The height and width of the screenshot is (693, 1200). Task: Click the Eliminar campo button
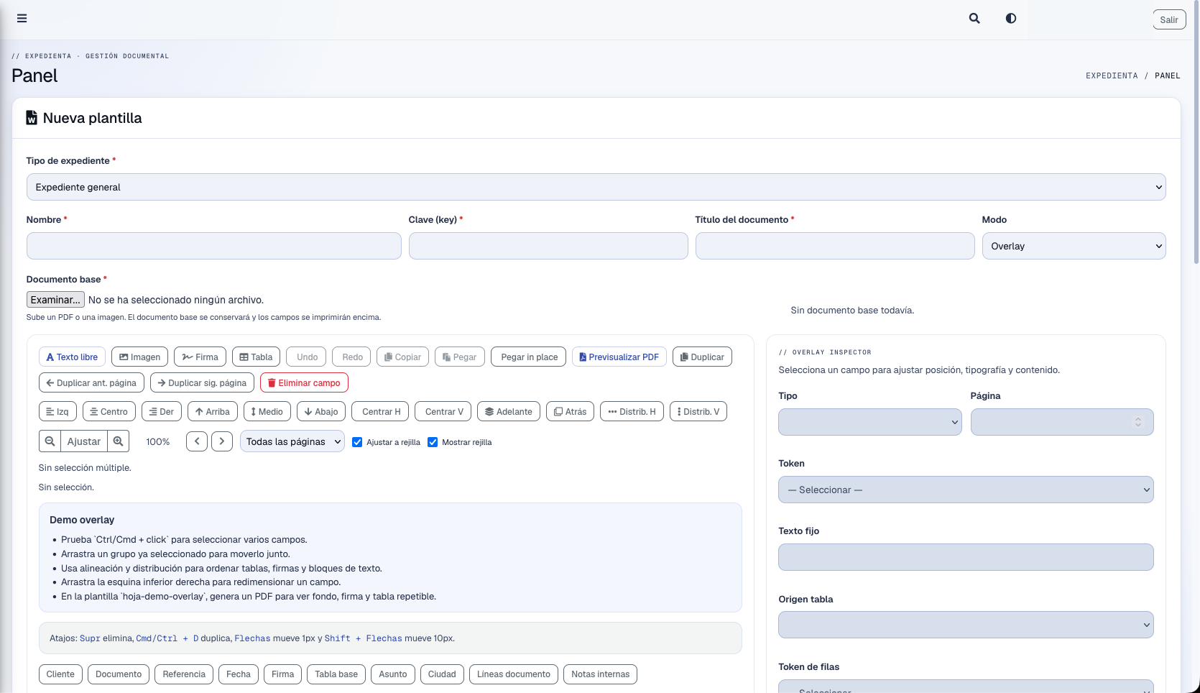click(x=304, y=383)
